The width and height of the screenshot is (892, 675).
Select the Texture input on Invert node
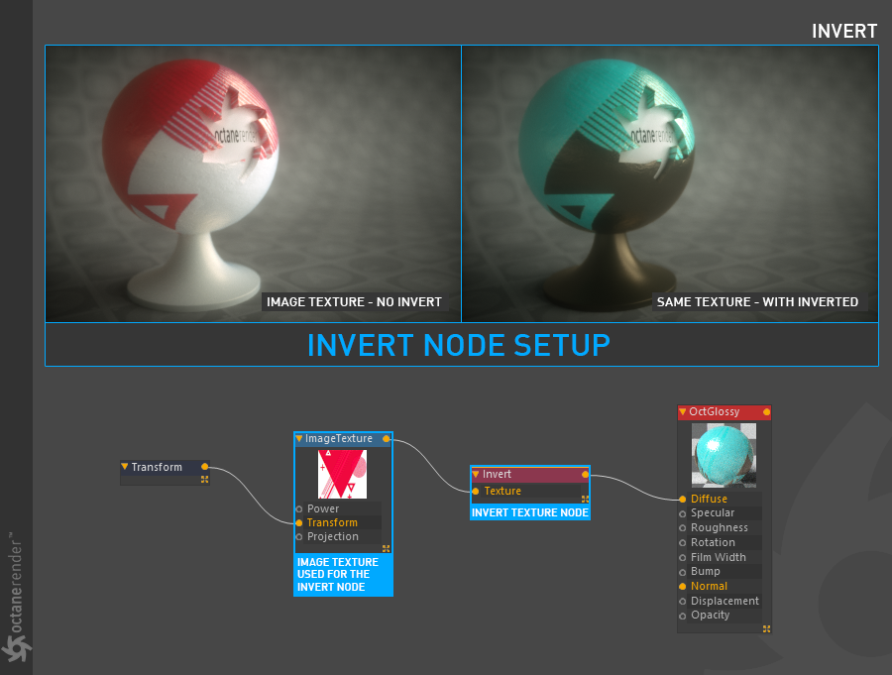[x=502, y=491]
